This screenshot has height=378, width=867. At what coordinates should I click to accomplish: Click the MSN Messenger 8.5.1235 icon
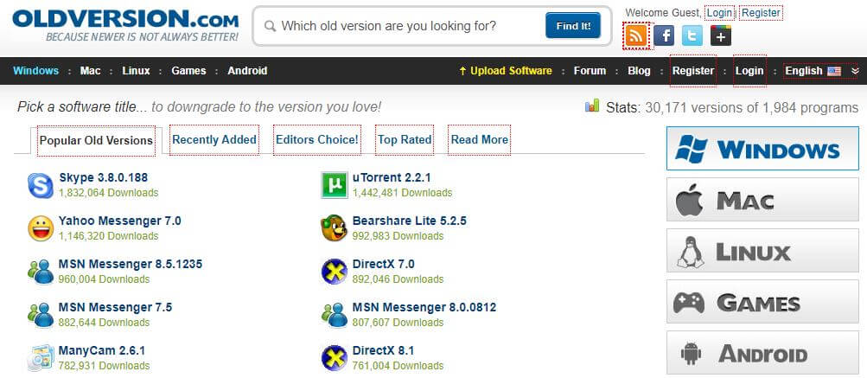[41, 272]
